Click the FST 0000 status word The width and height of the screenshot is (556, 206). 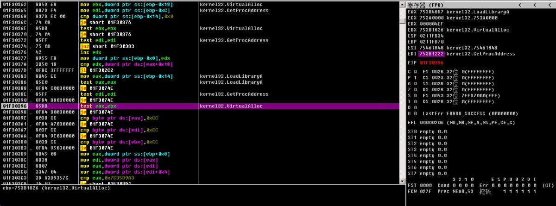(420, 185)
